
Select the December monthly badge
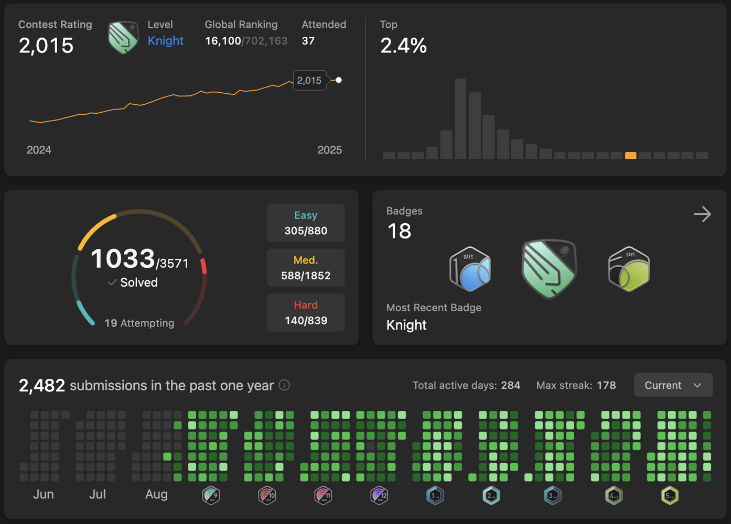click(379, 495)
